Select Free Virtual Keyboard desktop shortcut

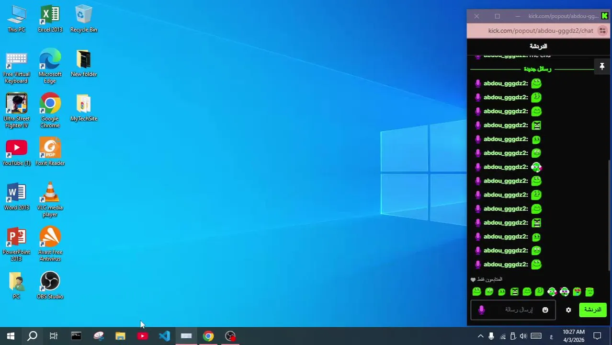16,67
